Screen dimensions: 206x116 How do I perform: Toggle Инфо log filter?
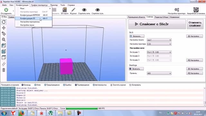tap(37, 85)
